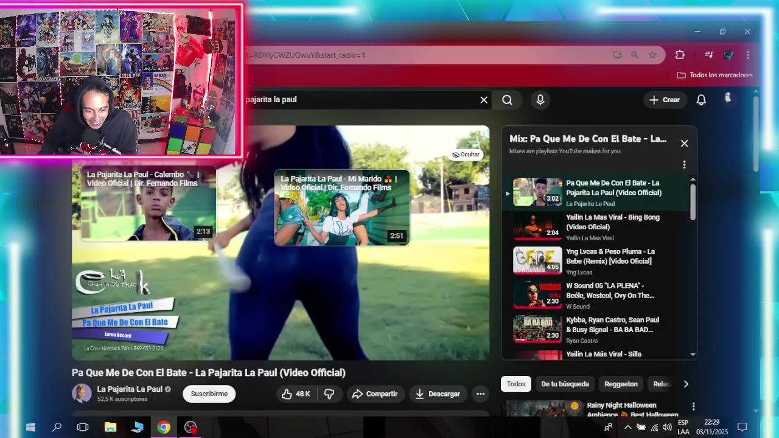
Task: Select the Reggaeton filter chip
Action: coord(621,384)
